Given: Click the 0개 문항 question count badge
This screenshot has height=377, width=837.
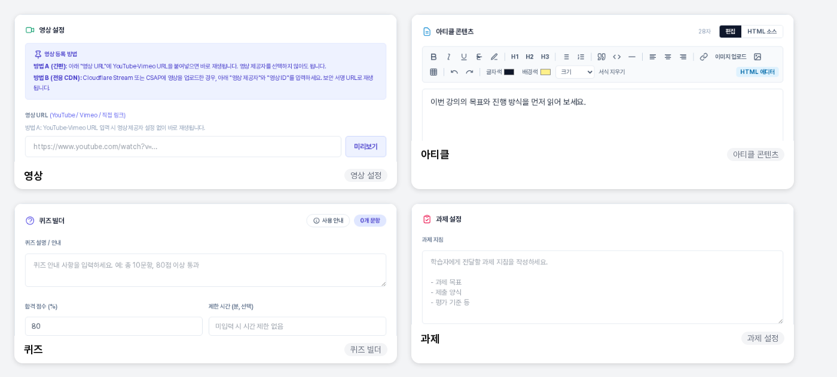Looking at the screenshot, I should click(x=370, y=221).
